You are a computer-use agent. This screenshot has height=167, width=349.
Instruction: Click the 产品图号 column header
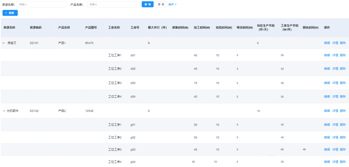click(x=91, y=28)
